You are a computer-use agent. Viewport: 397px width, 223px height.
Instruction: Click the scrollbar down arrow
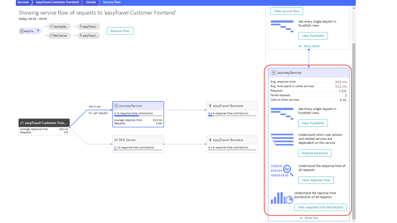point(354,221)
